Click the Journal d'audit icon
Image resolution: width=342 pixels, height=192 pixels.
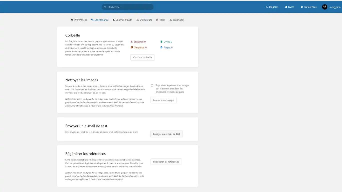[x=113, y=20]
